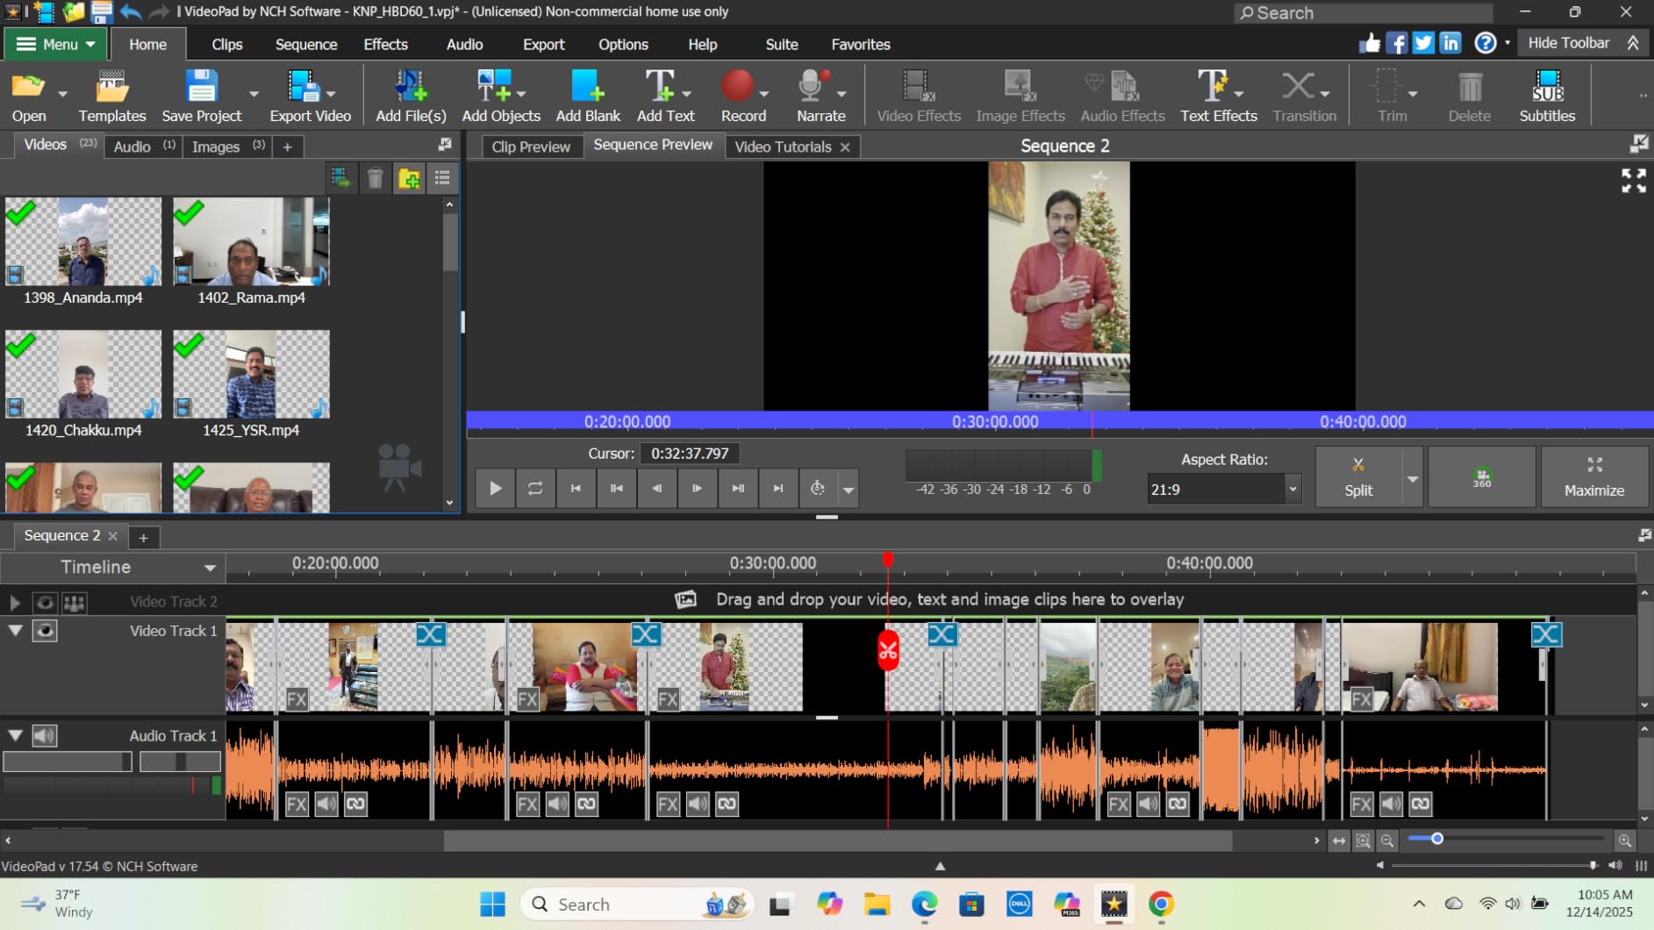This screenshot has height=930, width=1654.
Task: Open the Subtitles tool
Action: [x=1547, y=96]
